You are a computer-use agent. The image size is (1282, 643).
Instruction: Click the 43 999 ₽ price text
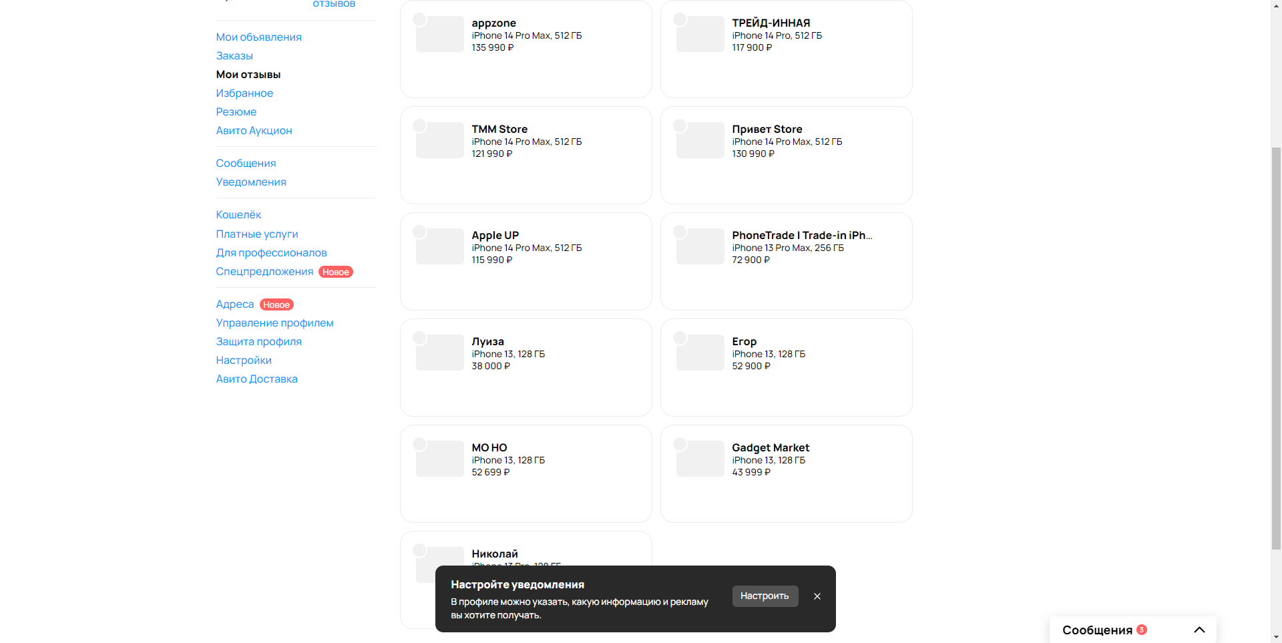point(751,473)
